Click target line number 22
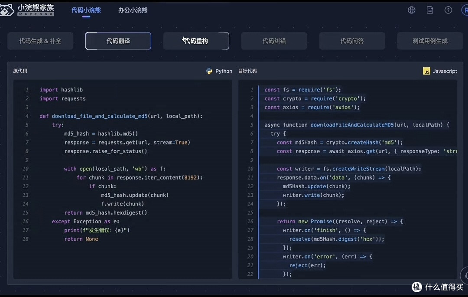Image resolution: width=468 pixels, height=297 pixels. pos(250,274)
